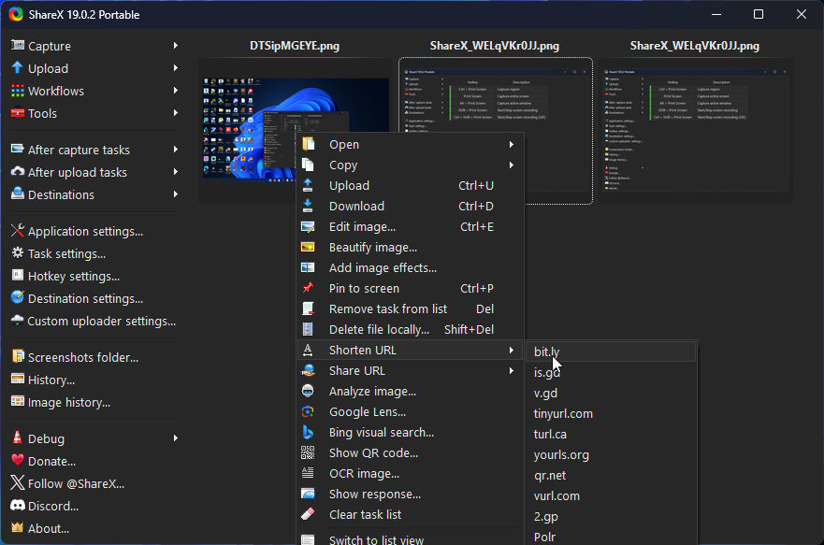Expand the Upload submenu arrow in sidebar
Screen dimensions: 824x545
[175, 68]
